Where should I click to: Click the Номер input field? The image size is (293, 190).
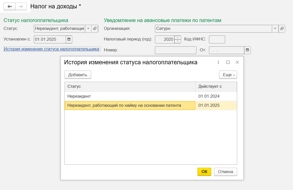pos(176,50)
